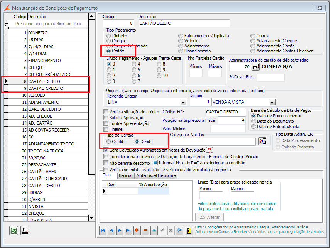The width and height of the screenshot is (330, 248).
Task: Select Veículo payment type
Action: pos(188,41)
